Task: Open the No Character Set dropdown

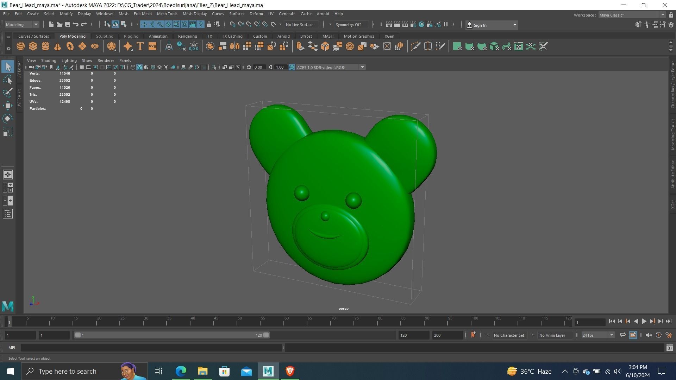Action: pyautogui.click(x=509, y=335)
